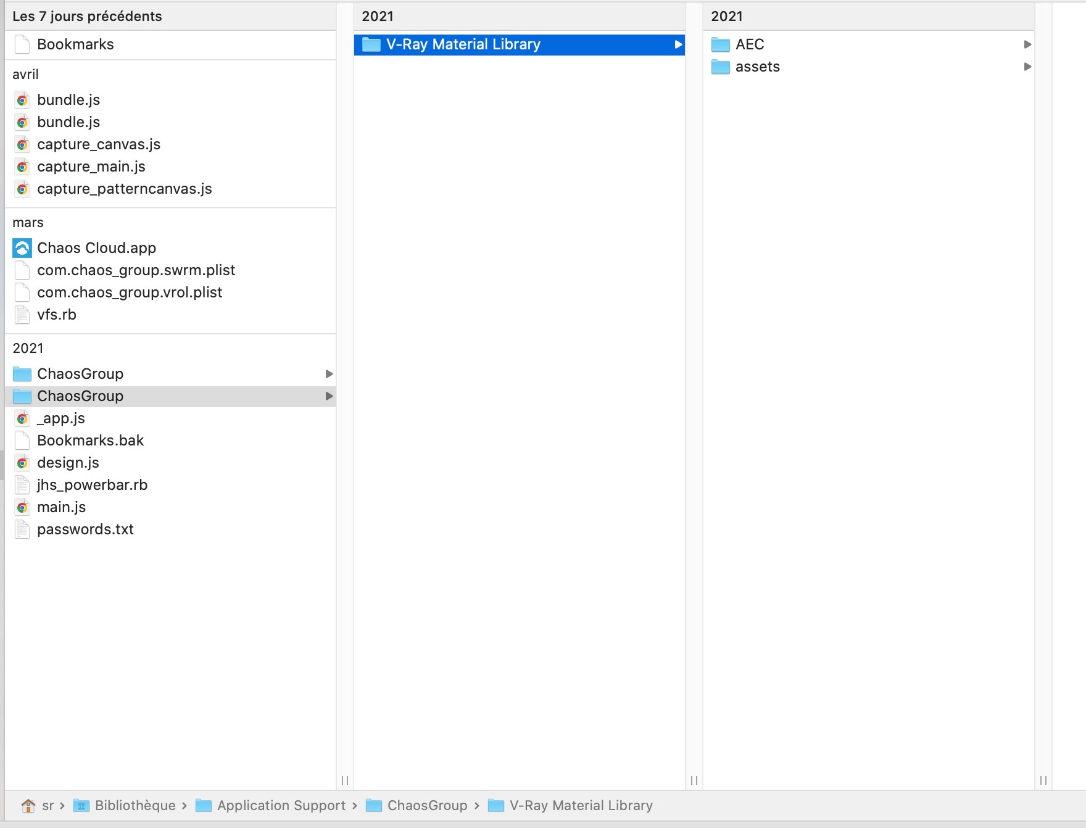This screenshot has height=828, width=1086.
Task: Click Chrome icon of capture_canvas.js
Action: [x=22, y=144]
